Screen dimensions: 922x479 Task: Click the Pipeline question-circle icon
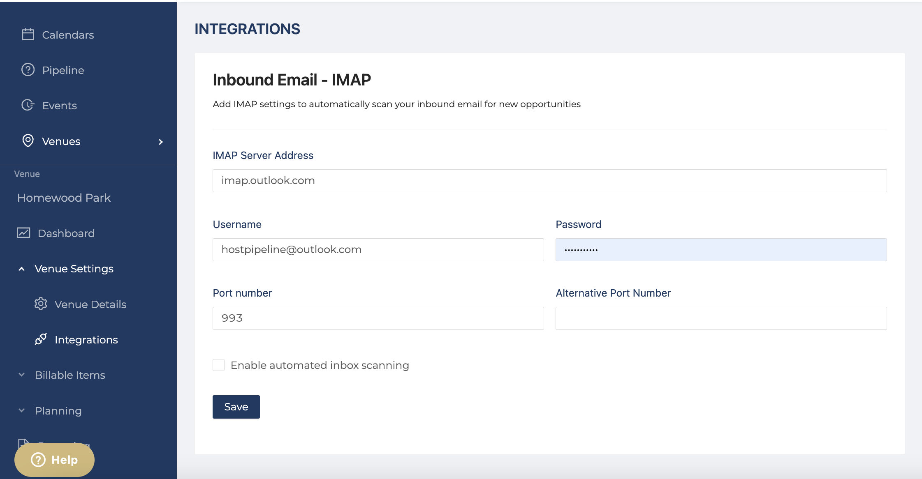28,70
